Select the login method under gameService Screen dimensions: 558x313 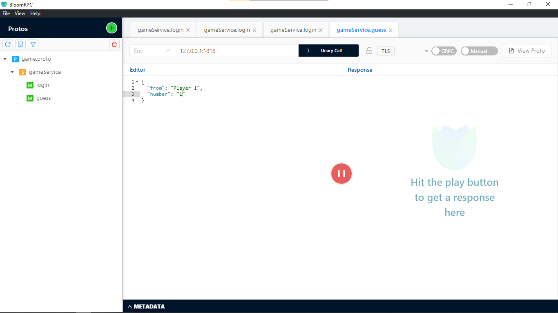pos(42,85)
